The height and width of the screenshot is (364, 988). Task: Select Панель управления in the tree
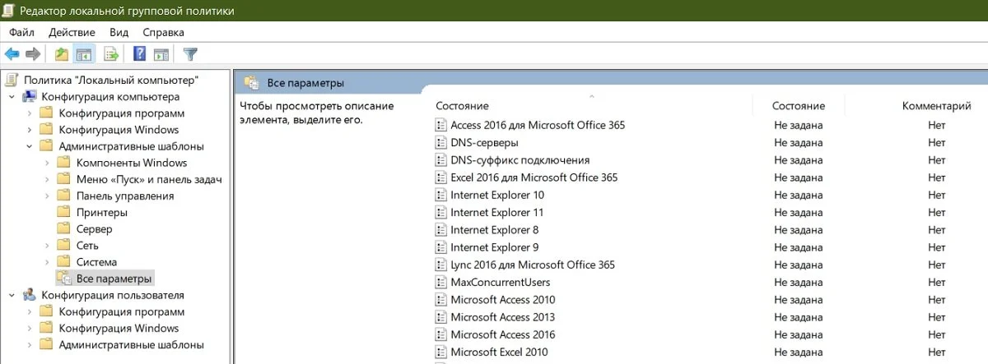[125, 196]
